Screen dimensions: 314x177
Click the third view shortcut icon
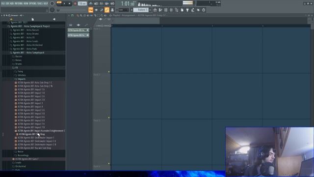click(102, 10)
